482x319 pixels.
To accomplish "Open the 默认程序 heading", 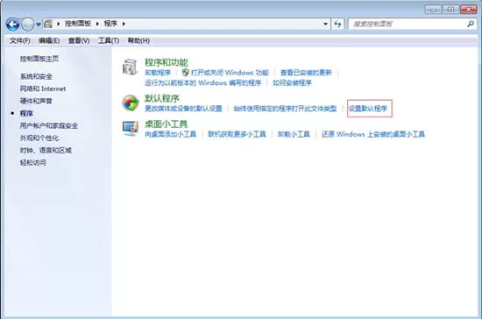I will click(x=162, y=98).
